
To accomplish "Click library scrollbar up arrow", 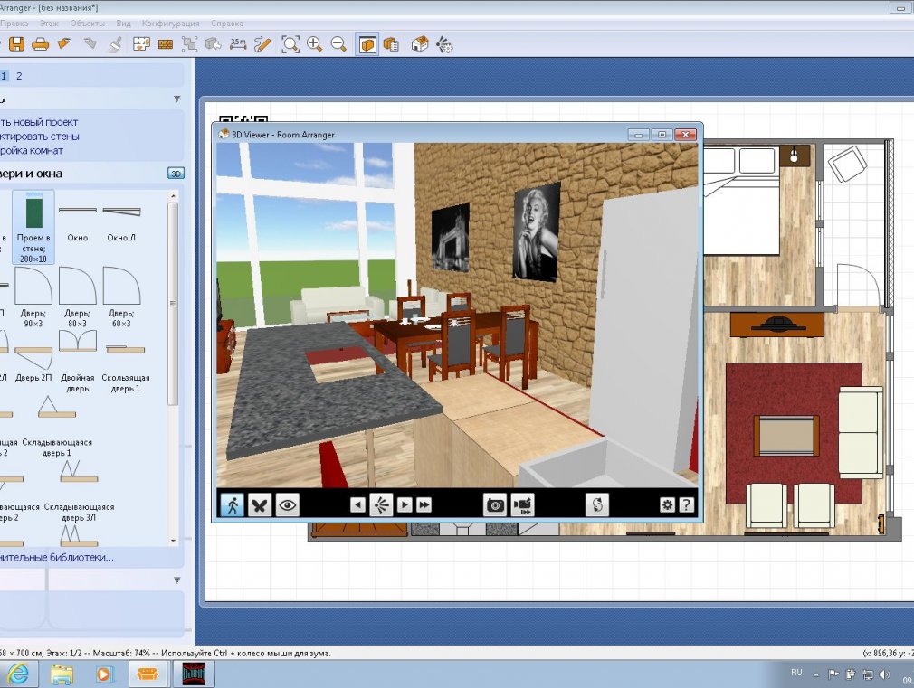I will tap(173, 196).
